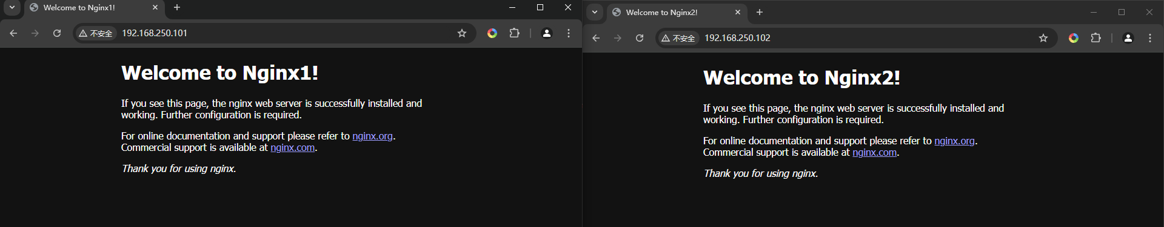Screen dimensions: 1164x227
Task: Go back in the Nginx1 browser window
Action: tap(13, 33)
